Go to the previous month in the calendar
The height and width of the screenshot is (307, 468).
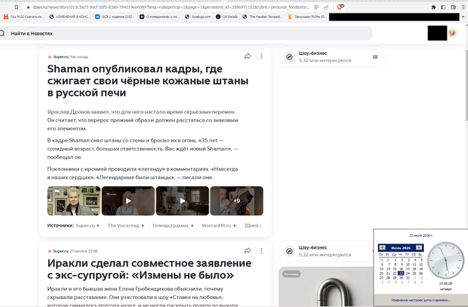click(x=382, y=247)
